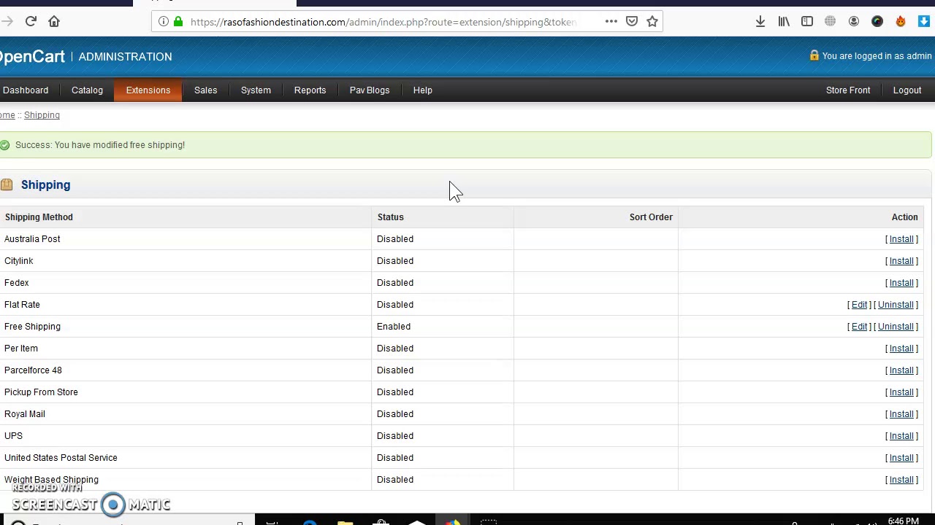Bookmark this page with the star icon
This screenshot has width=935, height=525.
[652, 22]
